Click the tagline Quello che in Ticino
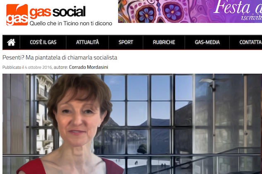 [71, 24]
